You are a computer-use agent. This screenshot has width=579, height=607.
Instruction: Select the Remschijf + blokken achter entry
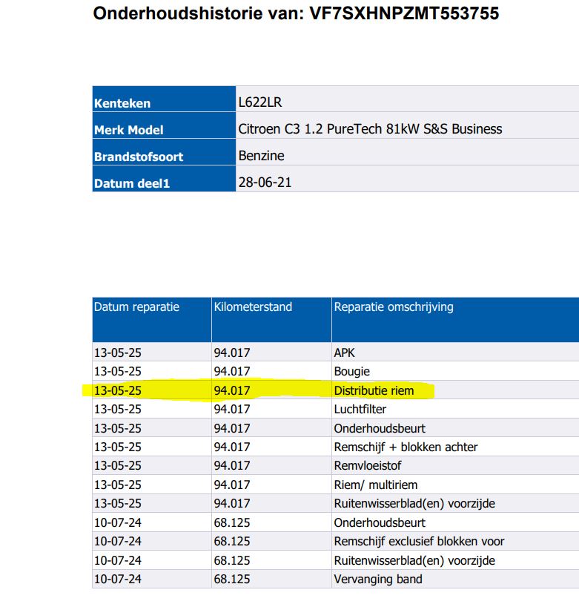pos(406,447)
